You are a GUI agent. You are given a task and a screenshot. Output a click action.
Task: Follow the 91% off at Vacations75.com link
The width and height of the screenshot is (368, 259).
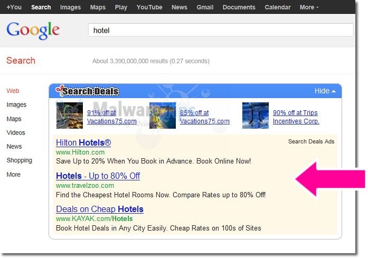coord(112,117)
